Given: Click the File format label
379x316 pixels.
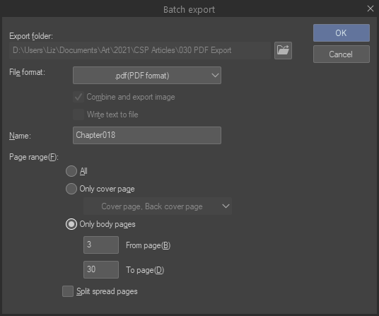Looking at the screenshot, I should coord(27,72).
